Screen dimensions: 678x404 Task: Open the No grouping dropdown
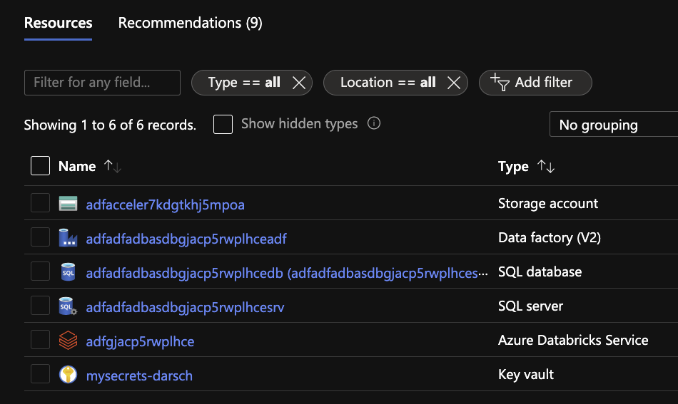click(x=614, y=124)
